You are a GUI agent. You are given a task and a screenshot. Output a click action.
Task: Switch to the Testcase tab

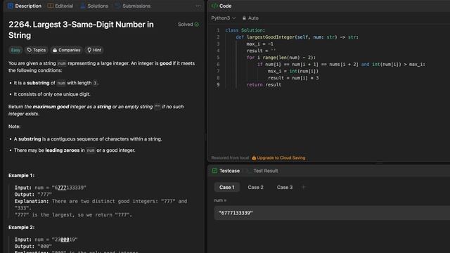coord(226,171)
